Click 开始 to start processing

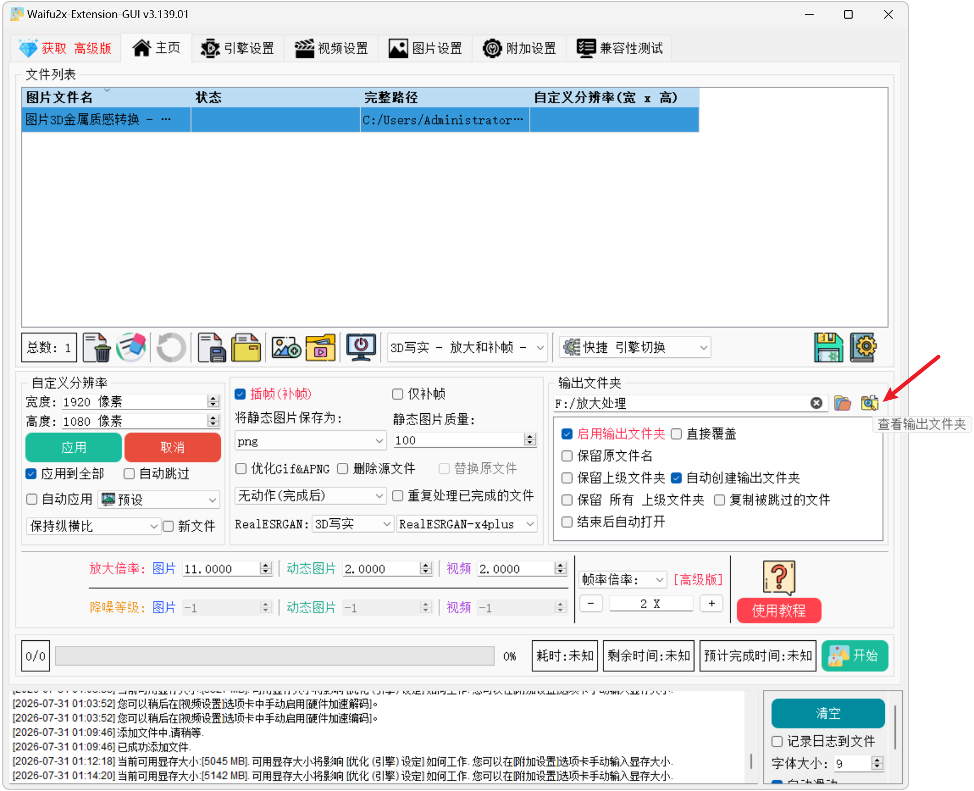[855, 655]
